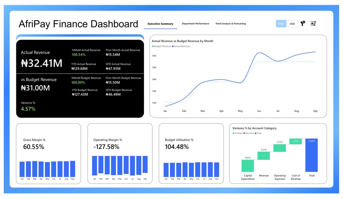
Task: Select the Total 19.00% bar
Action: (312, 155)
